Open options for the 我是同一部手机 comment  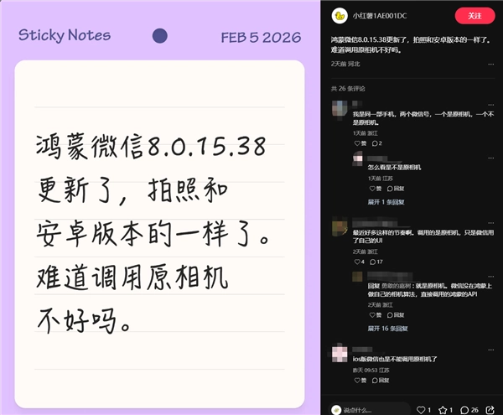(490, 105)
